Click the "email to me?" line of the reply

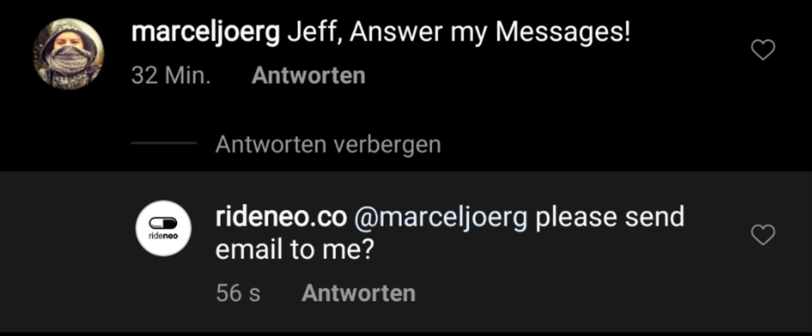(x=295, y=250)
